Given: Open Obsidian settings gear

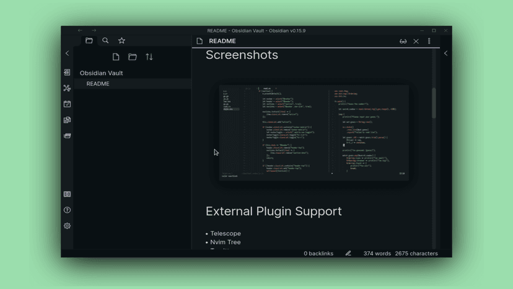Looking at the screenshot, I should pos(67,226).
